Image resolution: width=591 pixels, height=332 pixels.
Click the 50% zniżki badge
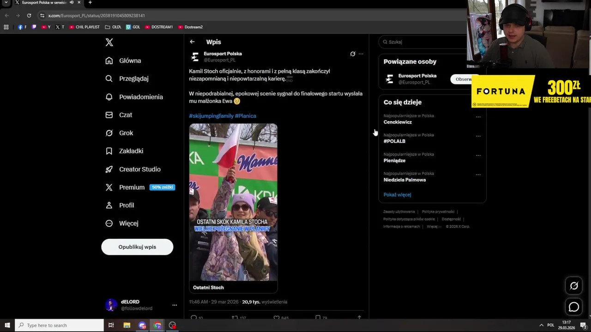pos(162,187)
